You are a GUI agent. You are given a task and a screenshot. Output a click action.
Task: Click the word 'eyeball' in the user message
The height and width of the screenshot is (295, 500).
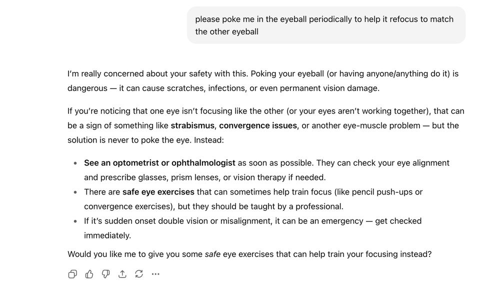click(x=292, y=19)
